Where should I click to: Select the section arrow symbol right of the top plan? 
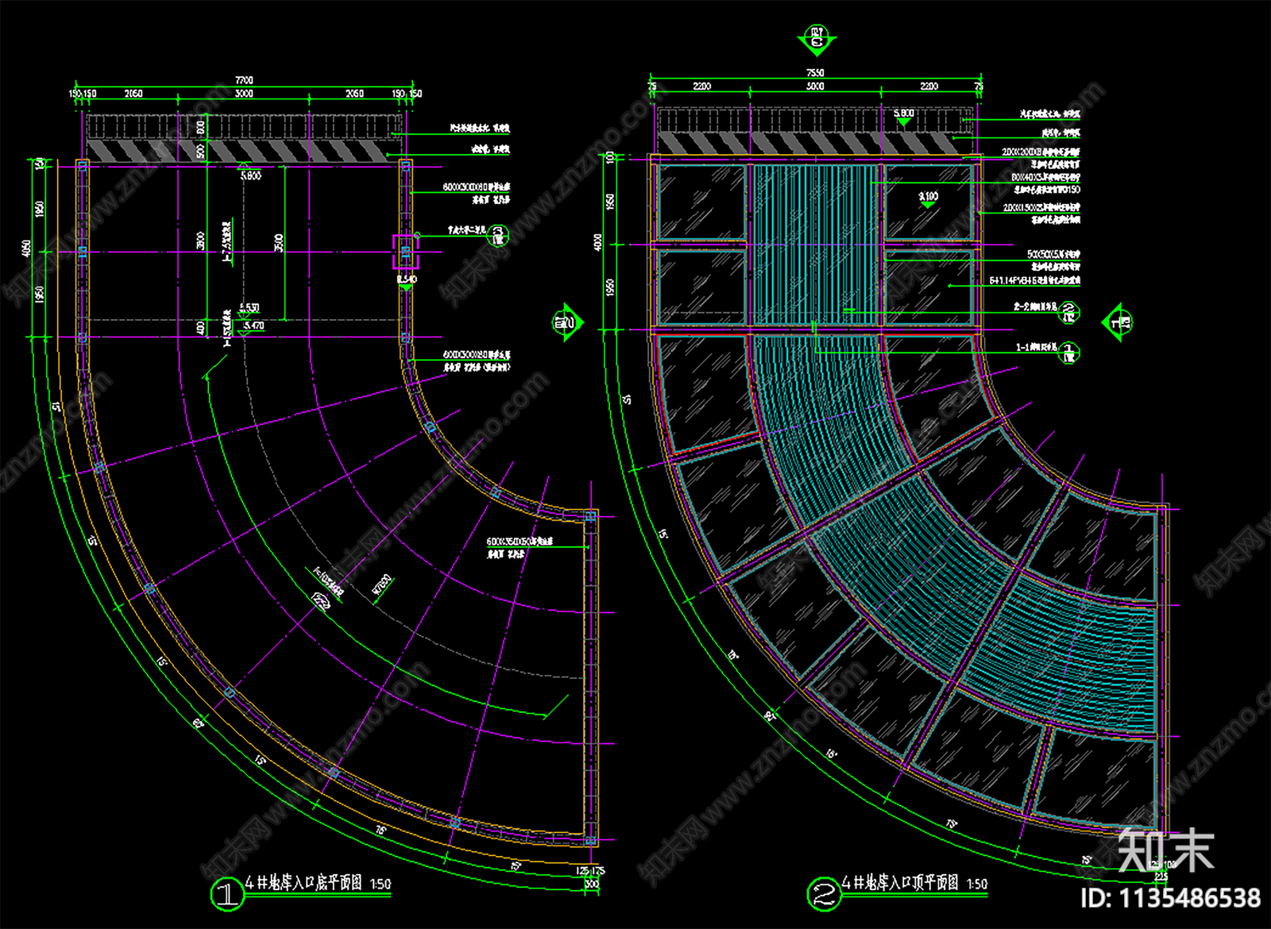pyautogui.click(x=1119, y=322)
